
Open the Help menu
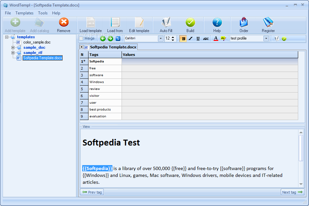point(56,13)
